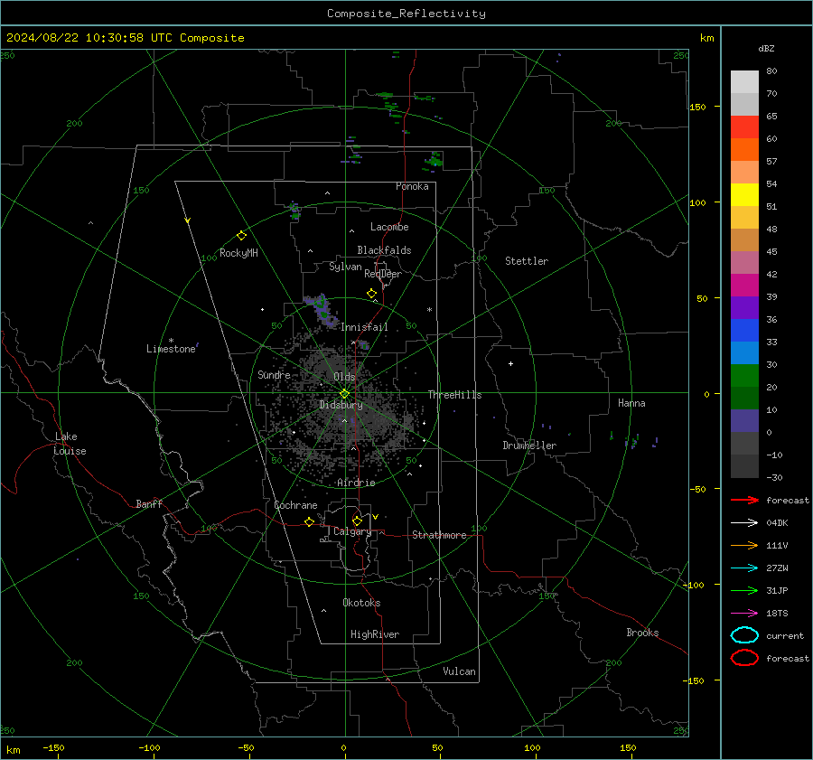Click the Lake Louise label
Image resolution: width=813 pixels, height=760 pixels.
click(70, 444)
